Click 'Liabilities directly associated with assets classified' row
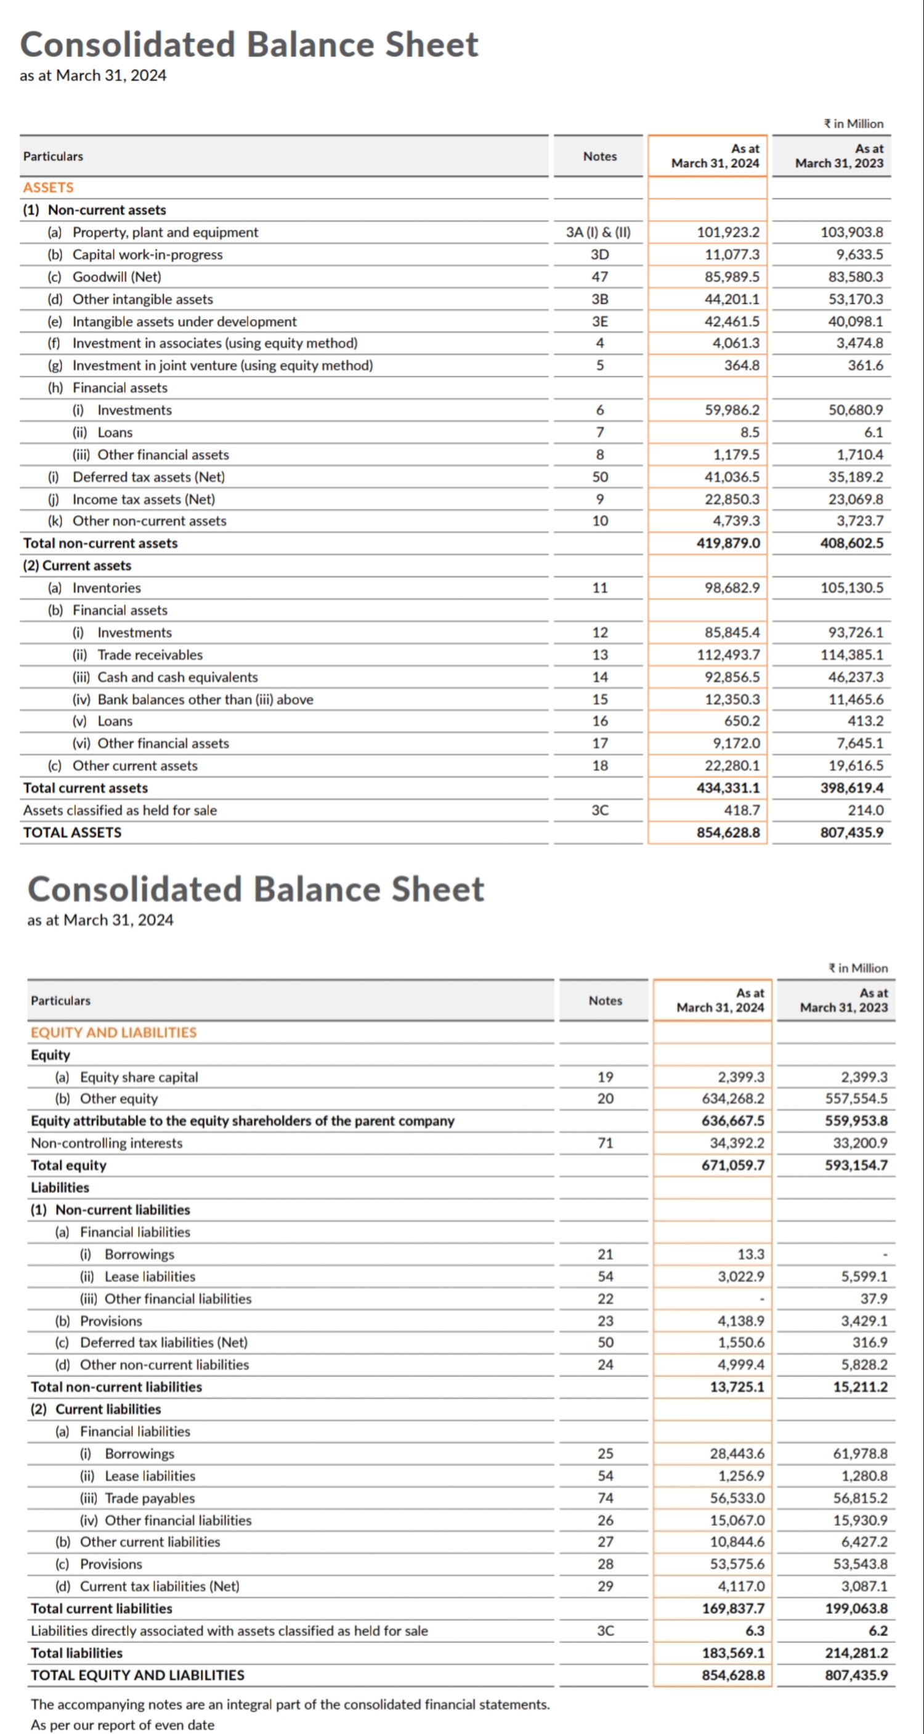 coord(229,1630)
